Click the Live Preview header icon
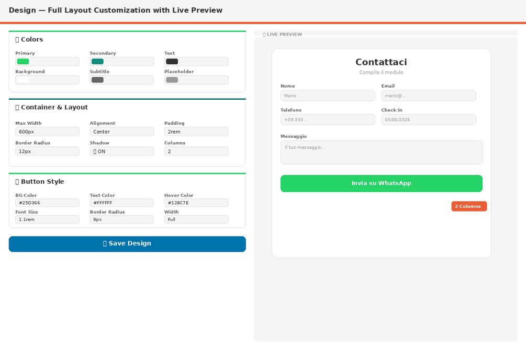This screenshot has width=526, height=350. click(x=264, y=34)
